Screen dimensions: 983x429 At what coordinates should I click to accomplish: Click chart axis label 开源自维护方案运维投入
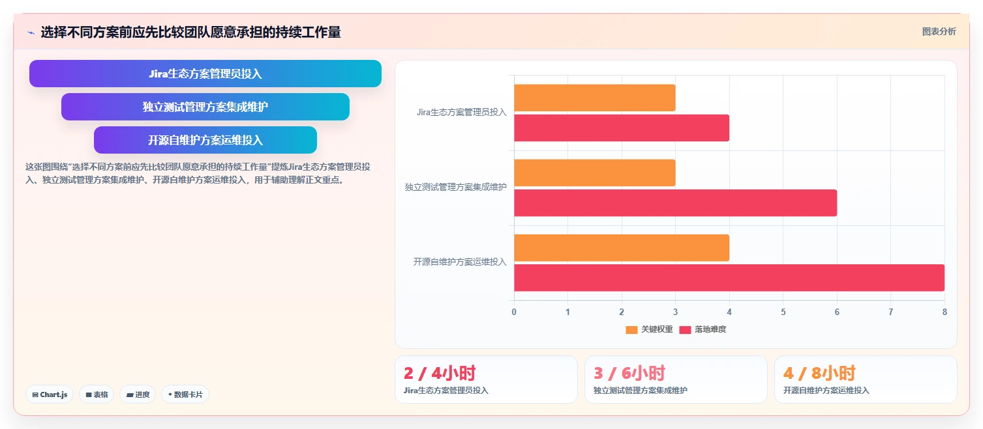[x=460, y=262]
